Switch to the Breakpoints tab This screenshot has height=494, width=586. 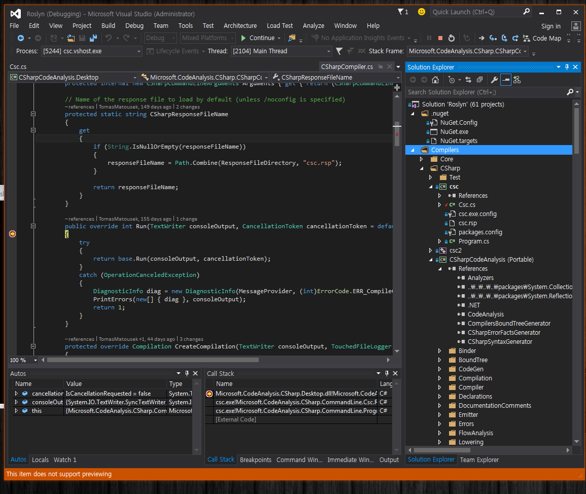255,460
